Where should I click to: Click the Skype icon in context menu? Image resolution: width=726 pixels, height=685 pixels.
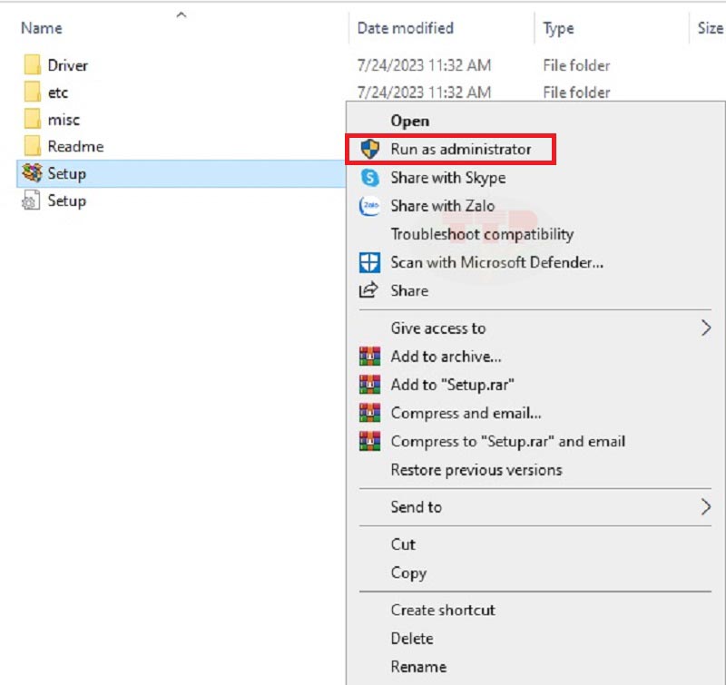369,178
